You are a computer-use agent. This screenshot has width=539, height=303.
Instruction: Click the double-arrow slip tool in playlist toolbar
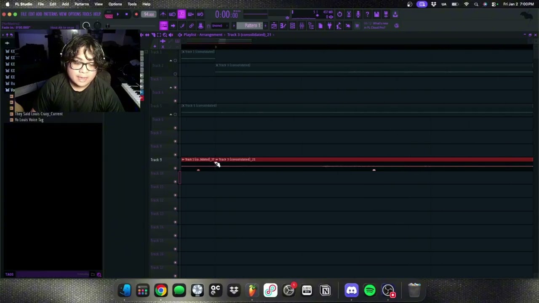point(147,35)
